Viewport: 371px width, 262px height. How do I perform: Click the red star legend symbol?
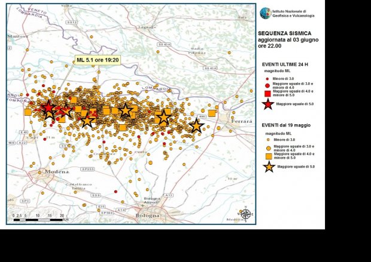click(268, 104)
